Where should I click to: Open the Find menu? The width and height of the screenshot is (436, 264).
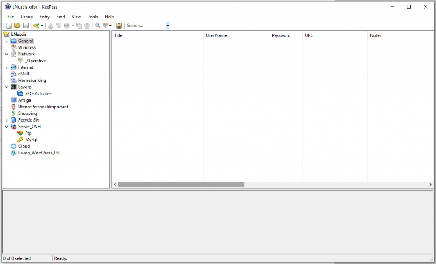coord(60,17)
